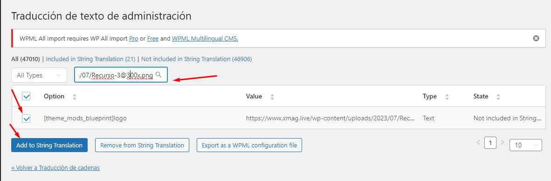551x181 pixels.
Task: Export as a WPML configuration file
Action: tap(249, 145)
